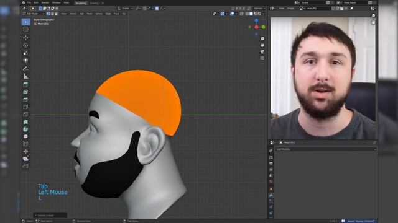Image resolution: width=398 pixels, height=223 pixels.
Task: Open the World properties red globe tab
Action: coord(271,181)
